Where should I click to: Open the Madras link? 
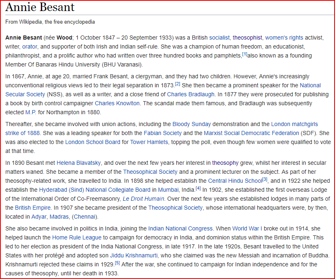tap(59, 217)
